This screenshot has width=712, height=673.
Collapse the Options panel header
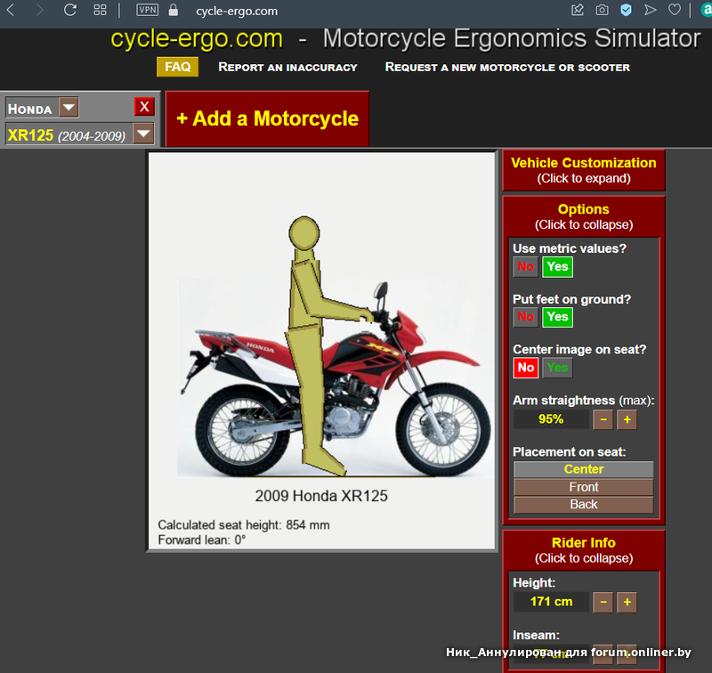point(584,216)
